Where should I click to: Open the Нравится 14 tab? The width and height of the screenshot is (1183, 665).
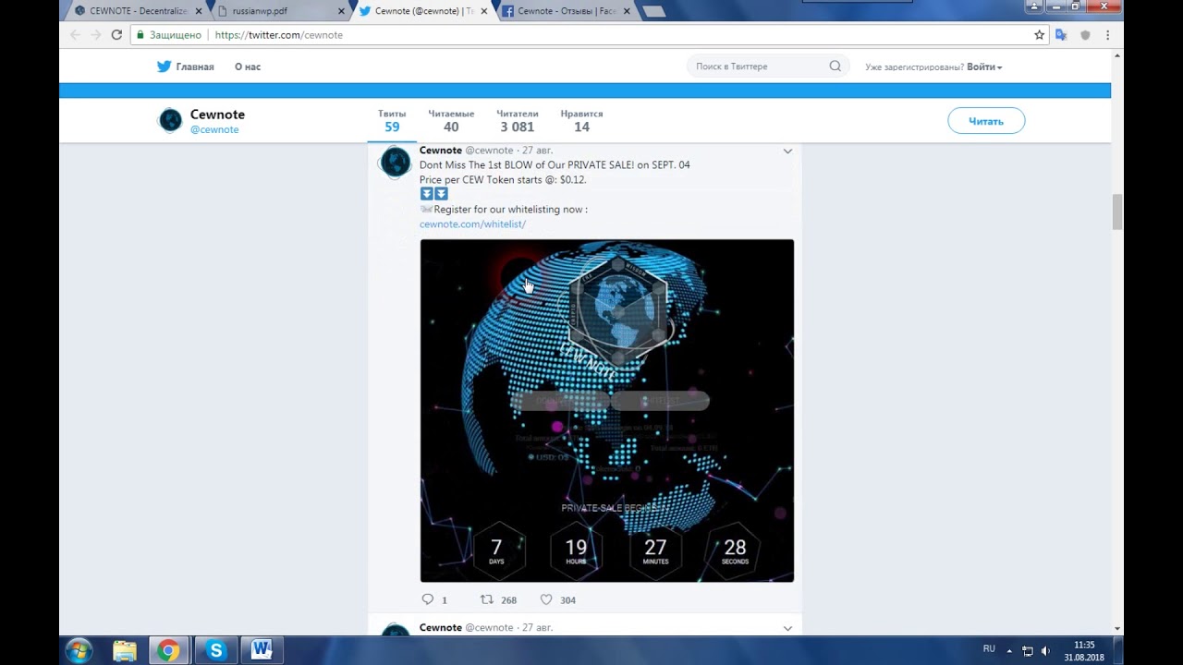click(x=581, y=120)
